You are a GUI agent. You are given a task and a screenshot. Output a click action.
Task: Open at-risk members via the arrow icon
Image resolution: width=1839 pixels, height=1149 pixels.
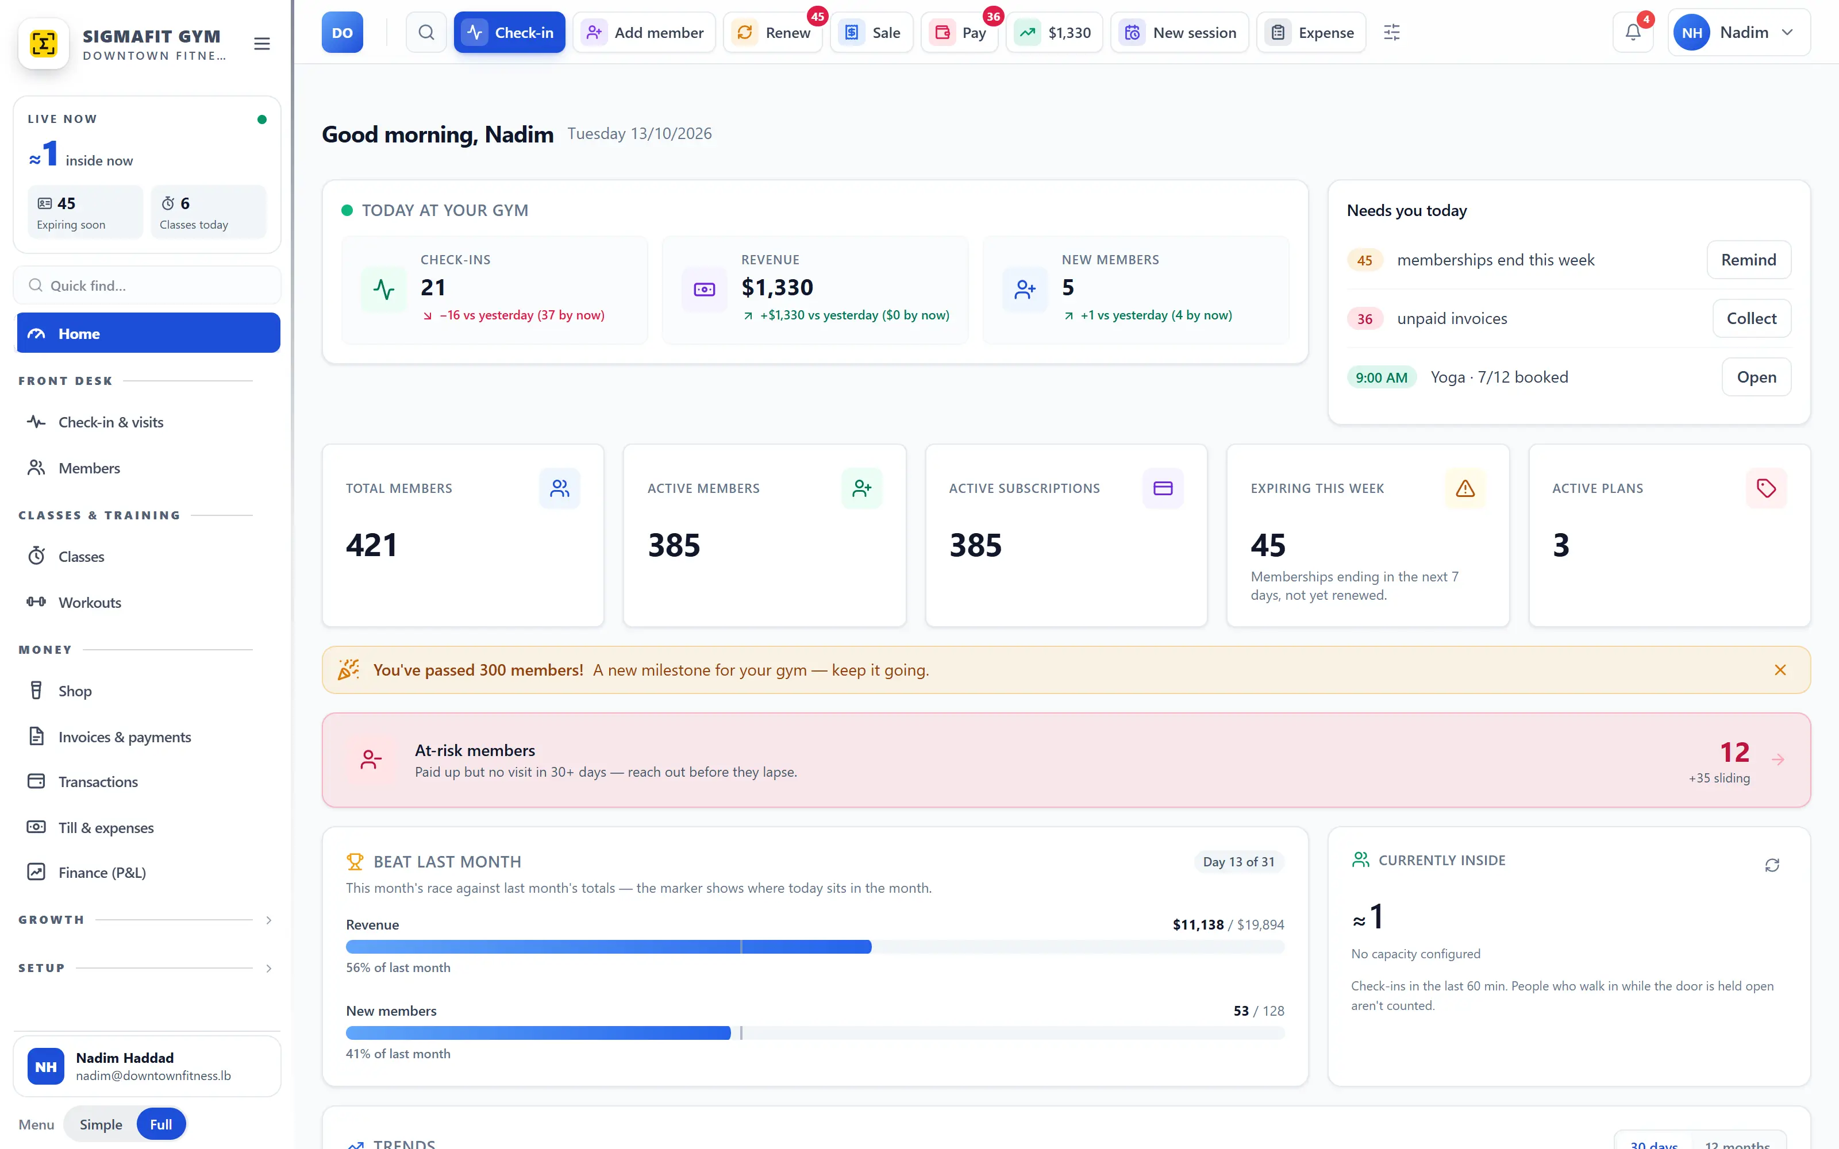[x=1778, y=759]
